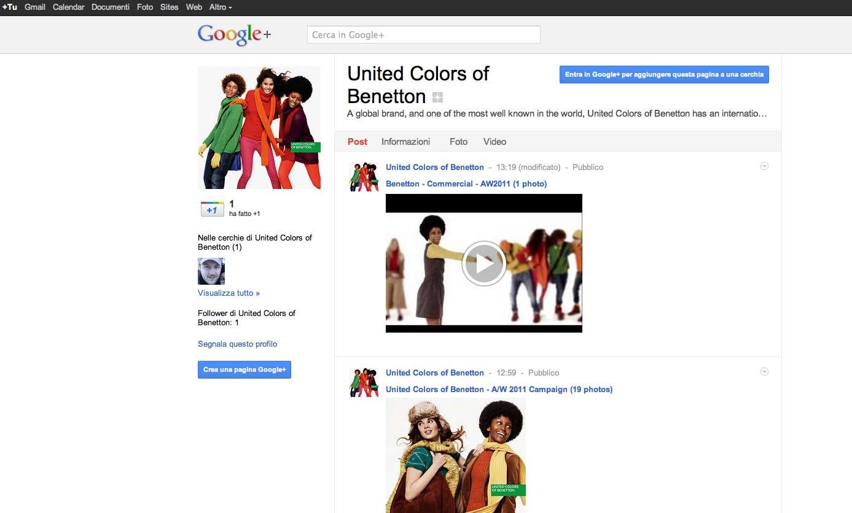
Task: Play the Benetton Commercial AW2011 video
Action: point(483,263)
